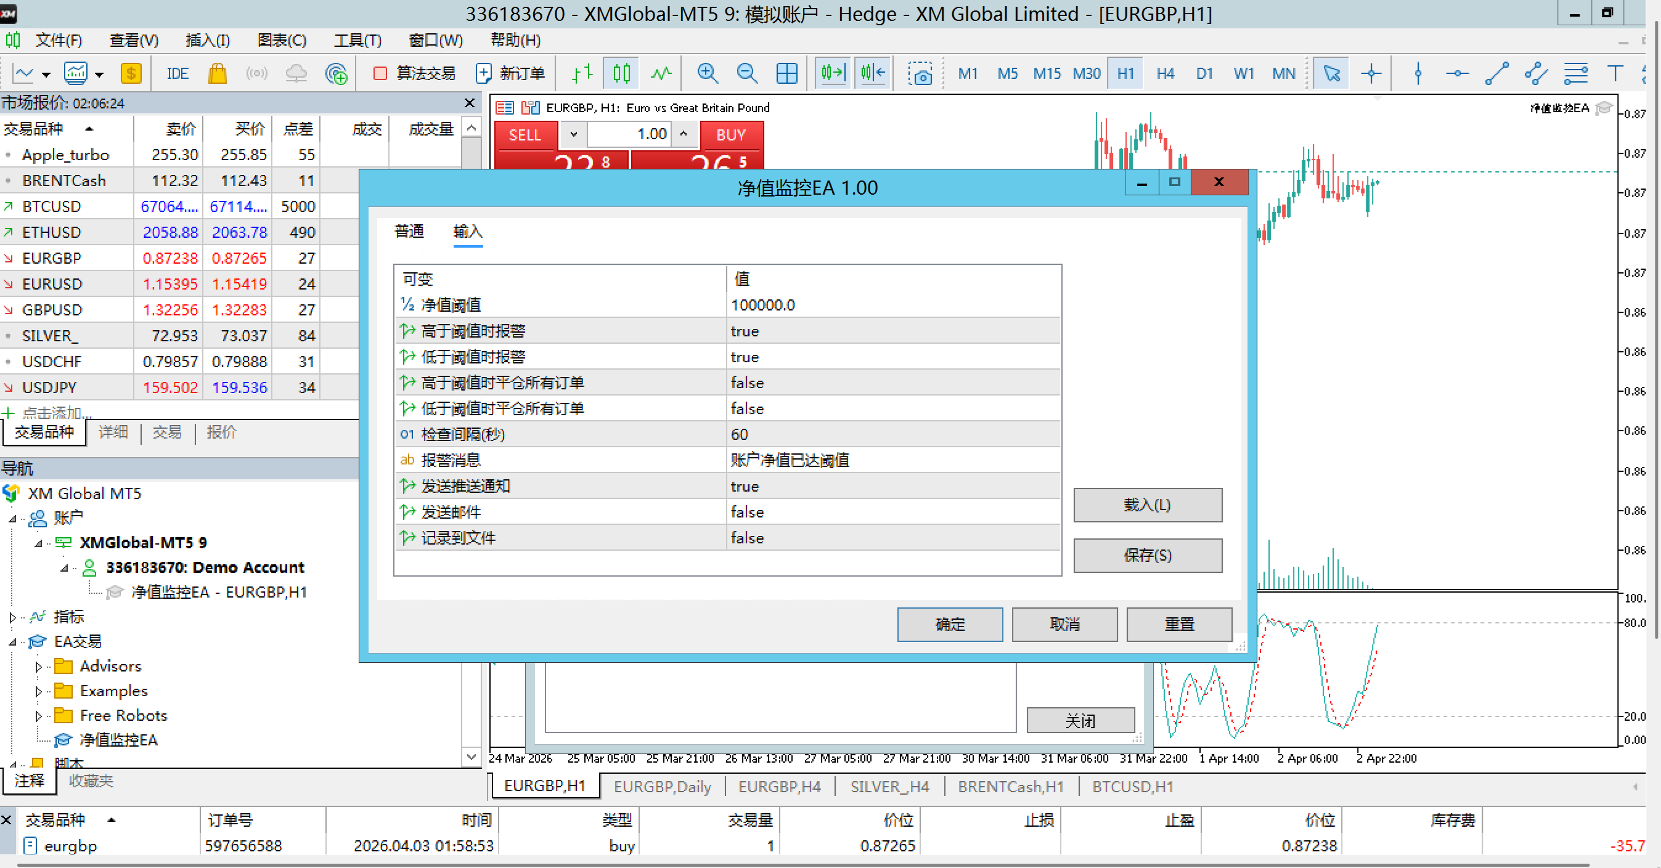1661x868 pixels.
Task: Open the 图表(C) menu
Action: coord(282,41)
